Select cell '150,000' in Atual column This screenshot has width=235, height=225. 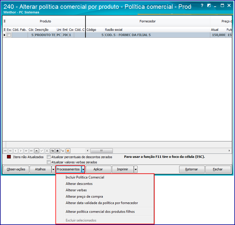coord(218,35)
